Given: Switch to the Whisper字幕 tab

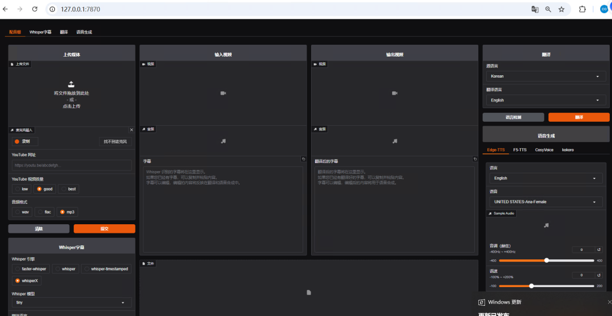Looking at the screenshot, I should pyautogui.click(x=40, y=32).
